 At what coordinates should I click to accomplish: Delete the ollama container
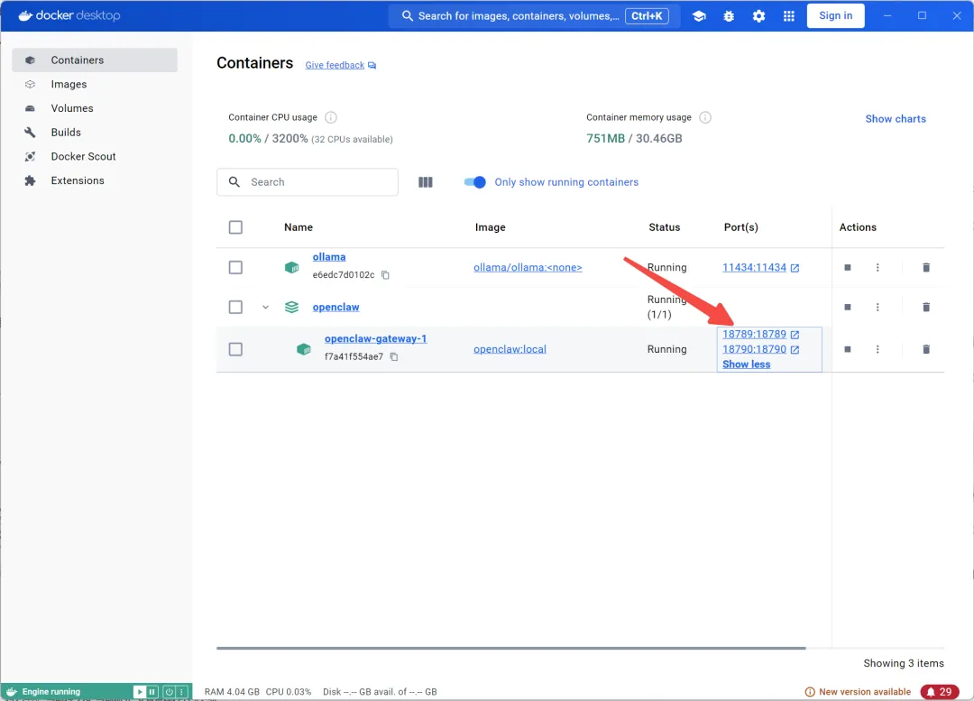point(925,267)
